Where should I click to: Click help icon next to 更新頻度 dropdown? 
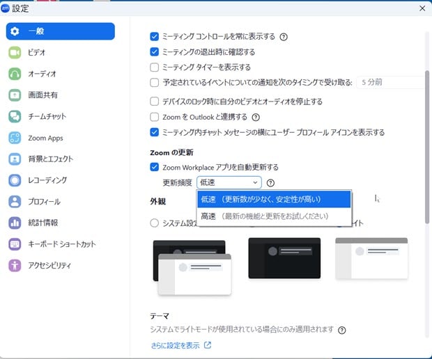click(x=270, y=183)
